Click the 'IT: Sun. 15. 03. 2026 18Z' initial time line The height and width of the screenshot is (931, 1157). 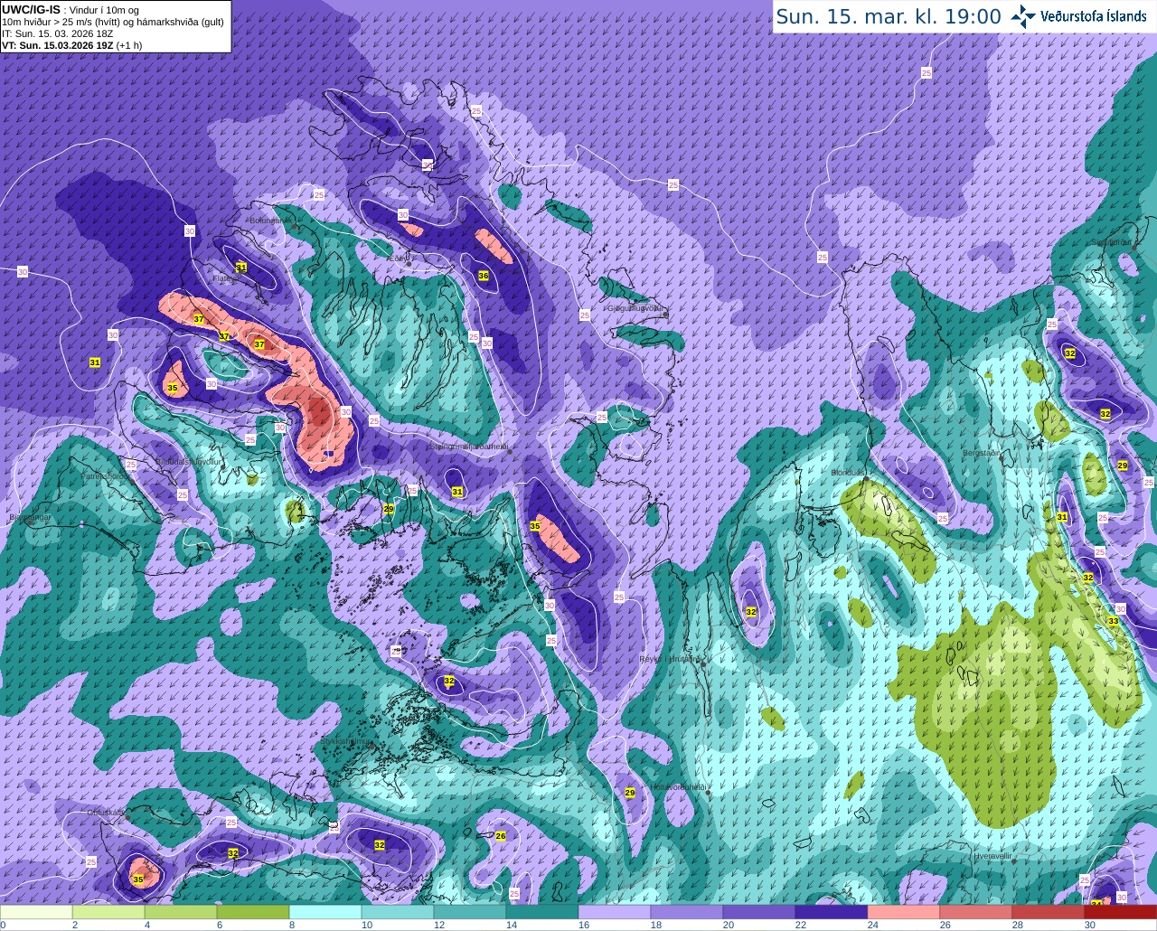click(x=58, y=33)
